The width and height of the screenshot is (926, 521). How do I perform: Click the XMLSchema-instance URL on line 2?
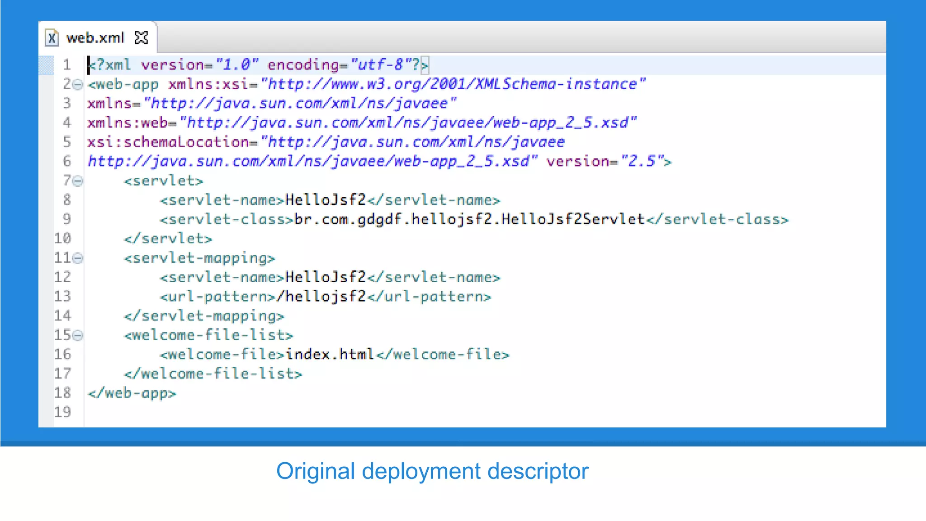click(454, 84)
